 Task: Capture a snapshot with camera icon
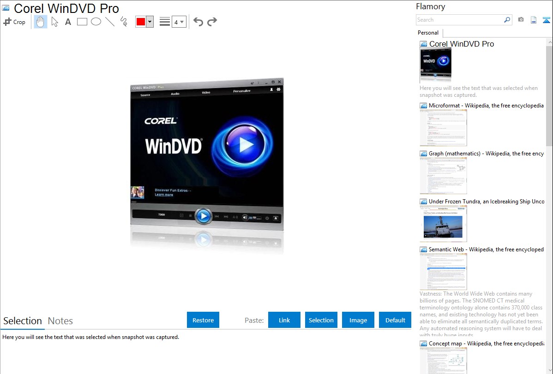point(521,20)
